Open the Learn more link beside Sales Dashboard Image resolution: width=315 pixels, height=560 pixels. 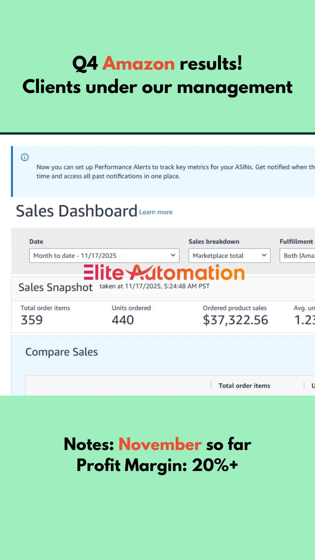[x=156, y=212]
